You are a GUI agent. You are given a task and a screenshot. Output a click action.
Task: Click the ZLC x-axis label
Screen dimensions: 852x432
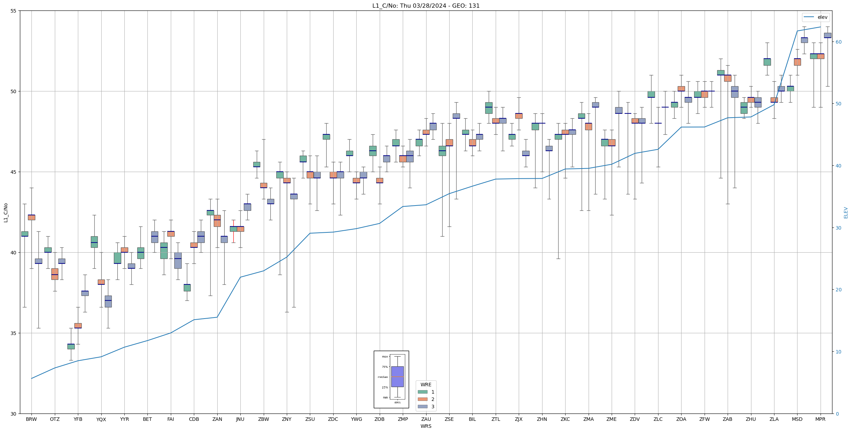point(658,419)
